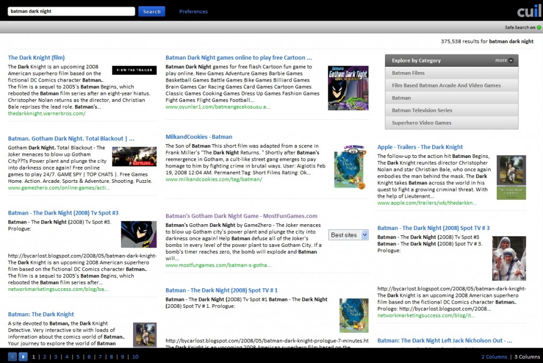Open Batman - The Dark Night Tv Spot #3 result
The image size is (543, 363).
point(63,213)
